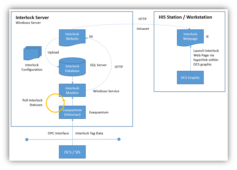Open the DCS Graphic block
The width and height of the screenshot is (237, 170).
[190, 77]
